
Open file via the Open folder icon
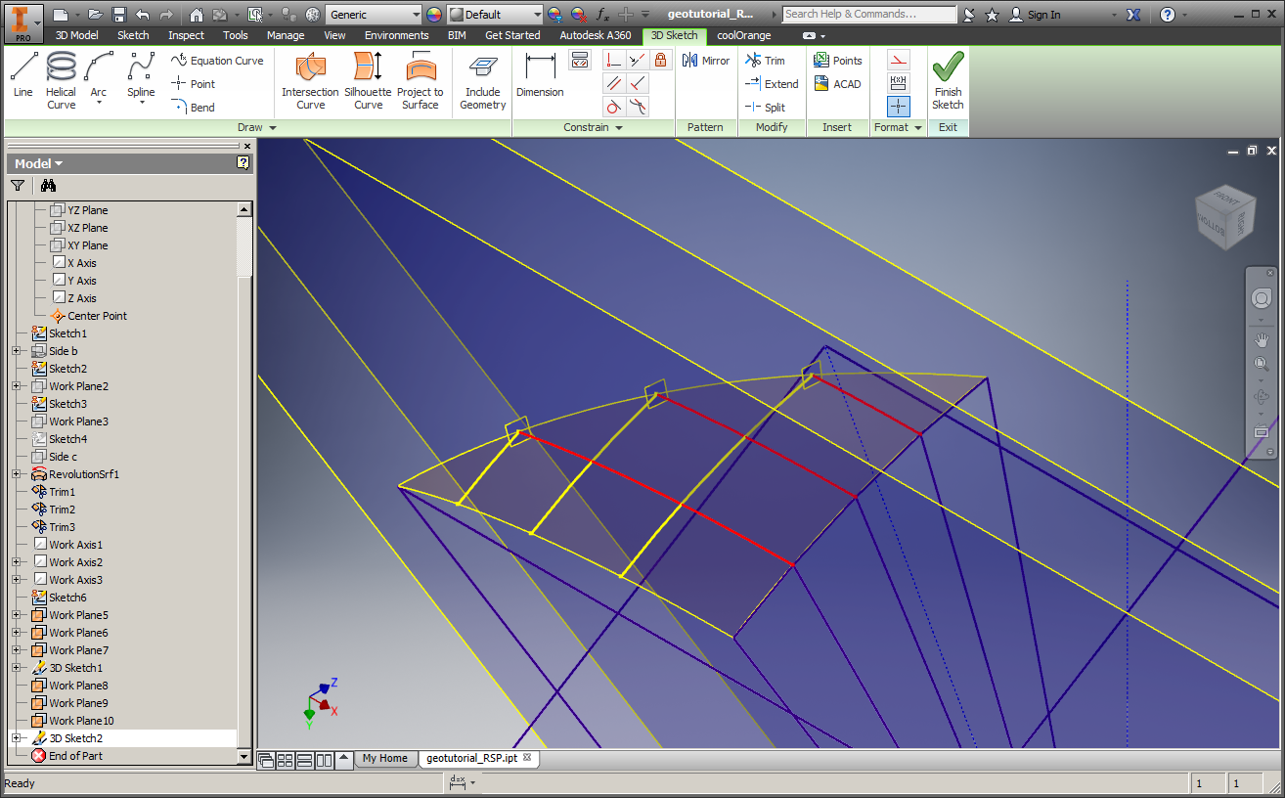coord(95,15)
